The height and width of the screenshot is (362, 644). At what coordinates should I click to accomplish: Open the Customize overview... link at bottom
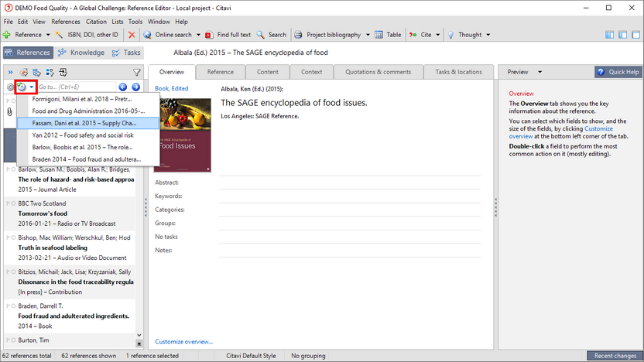[x=184, y=341]
